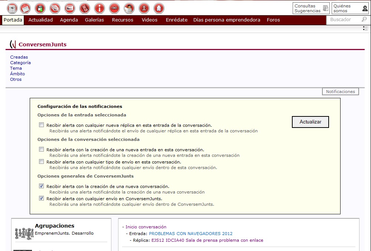Open the newspaper news icon in the toolbar
371x251 pixels.
[12, 8]
